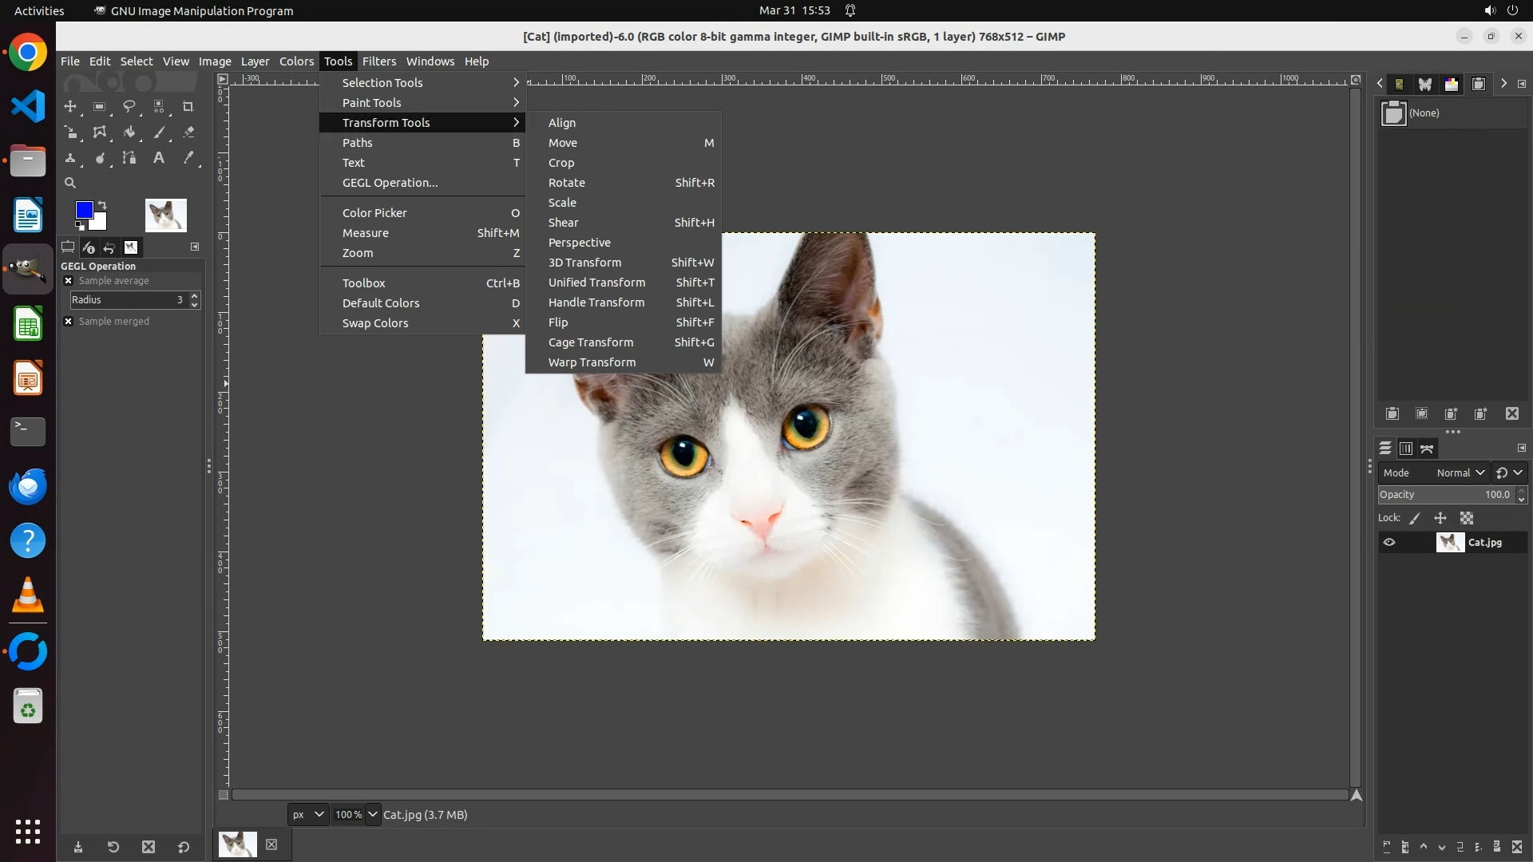Image resolution: width=1533 pixels, height=862 pixels.
Task: Click the blue foreground color swatch
Action: coord(83,210)
